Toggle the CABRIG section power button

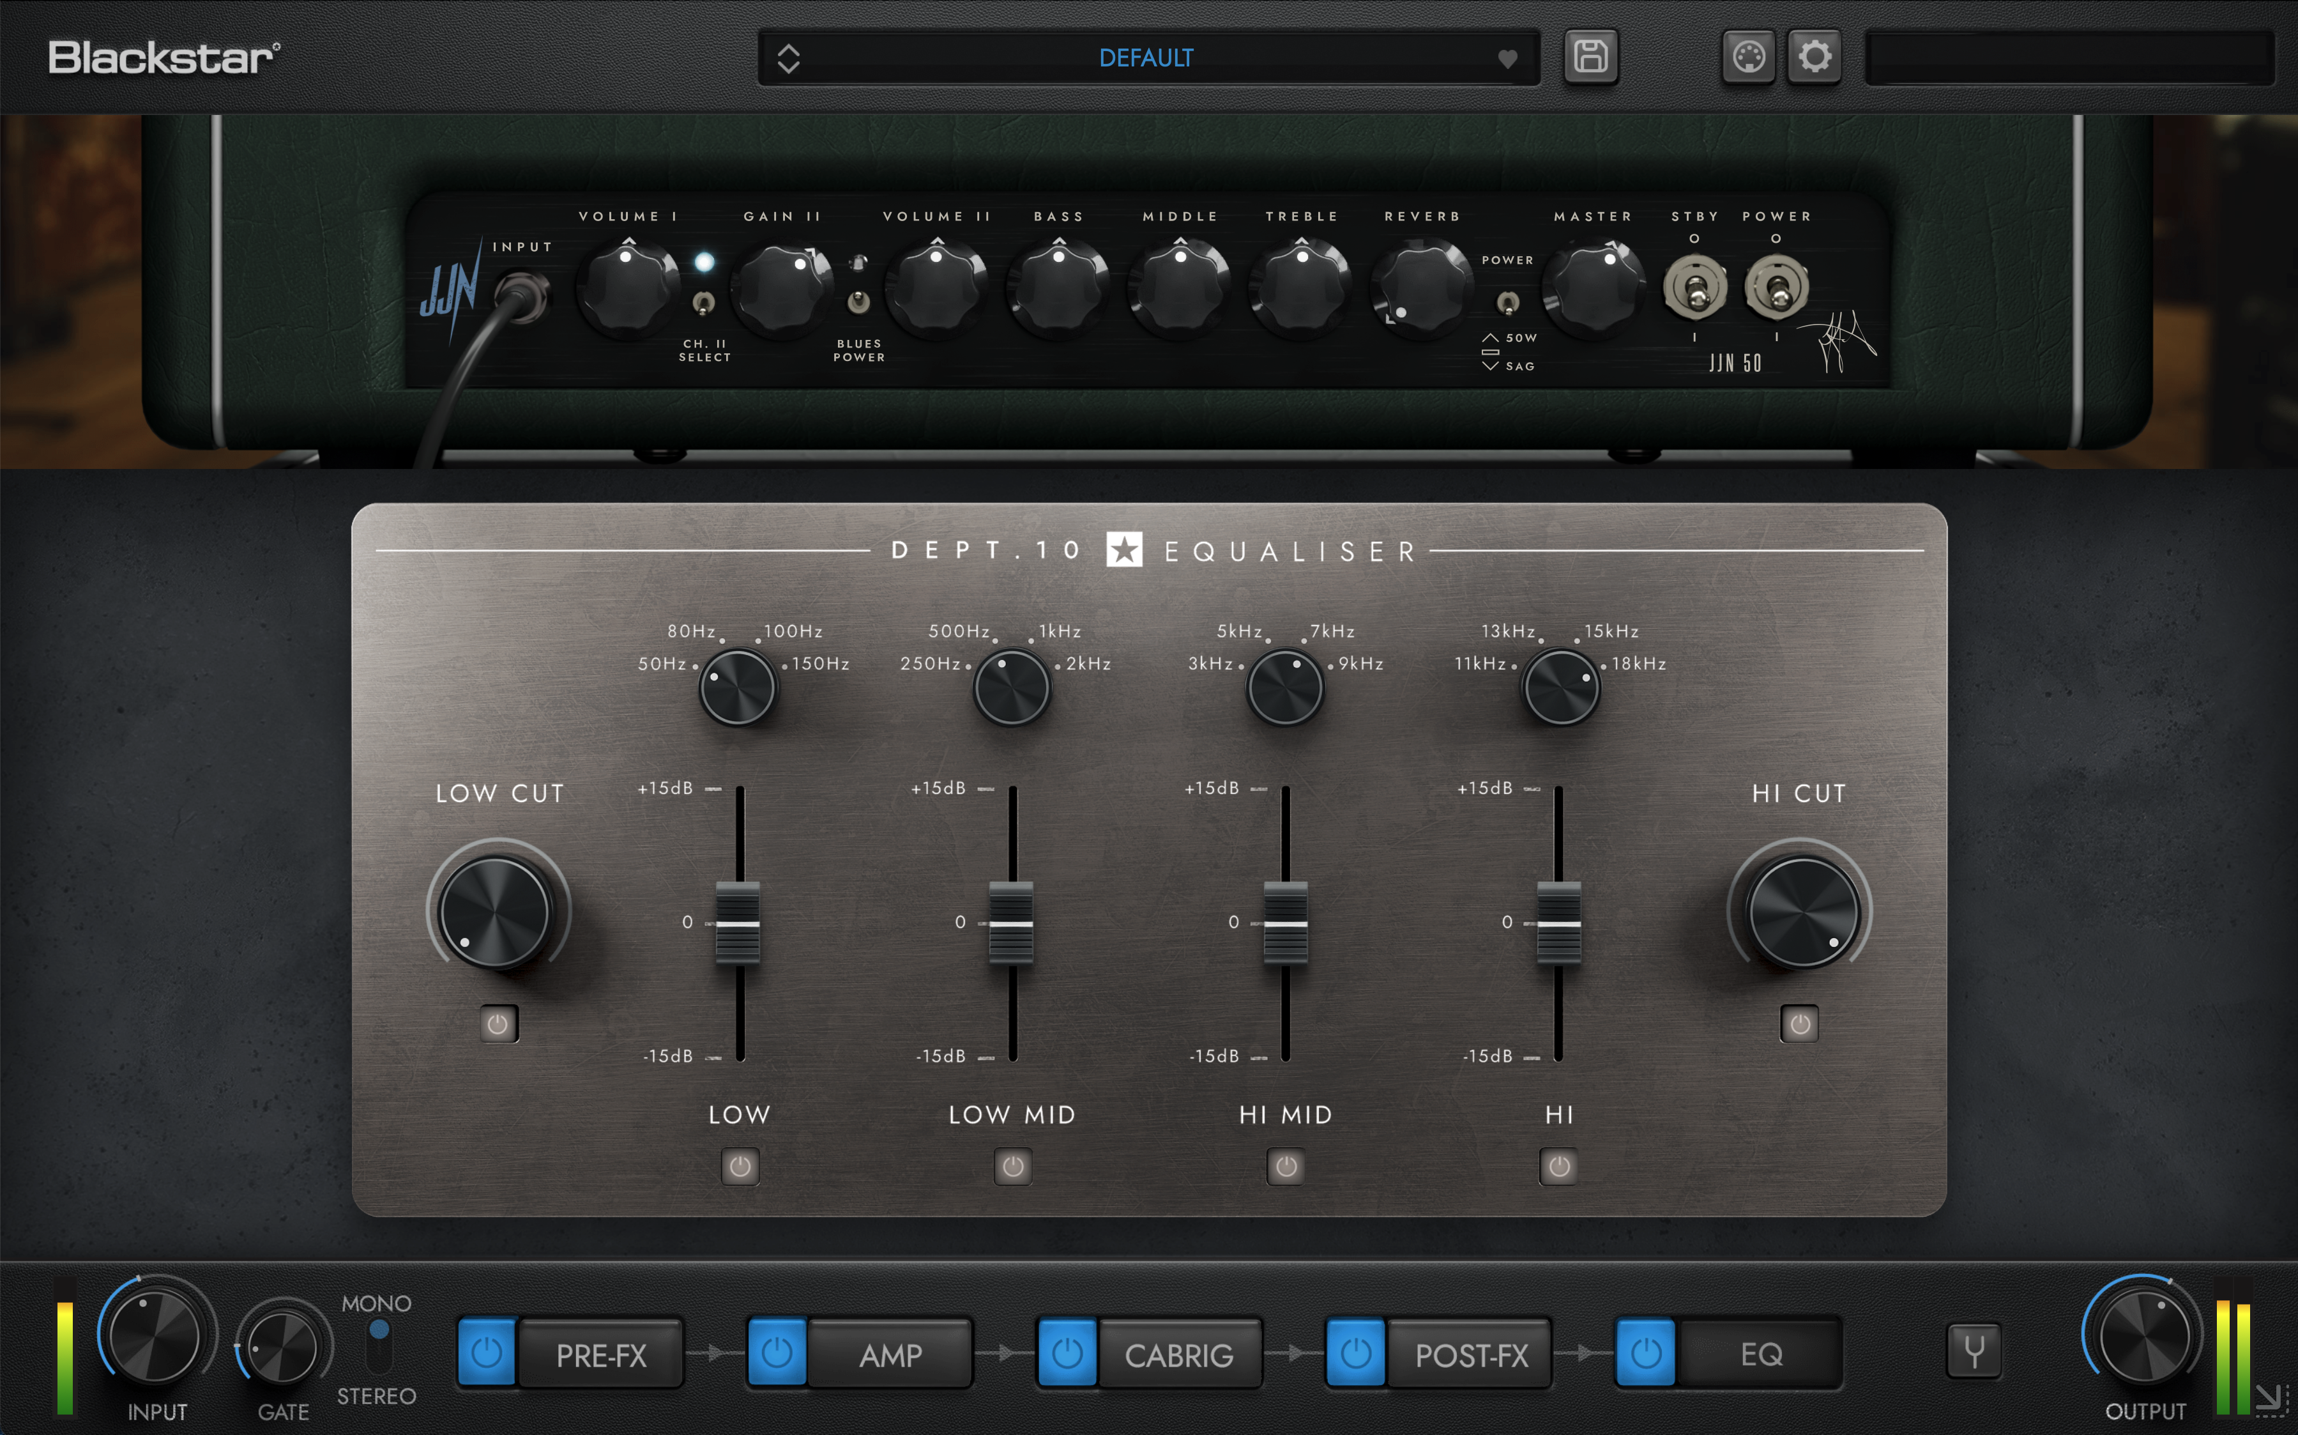(1067, 1353)
